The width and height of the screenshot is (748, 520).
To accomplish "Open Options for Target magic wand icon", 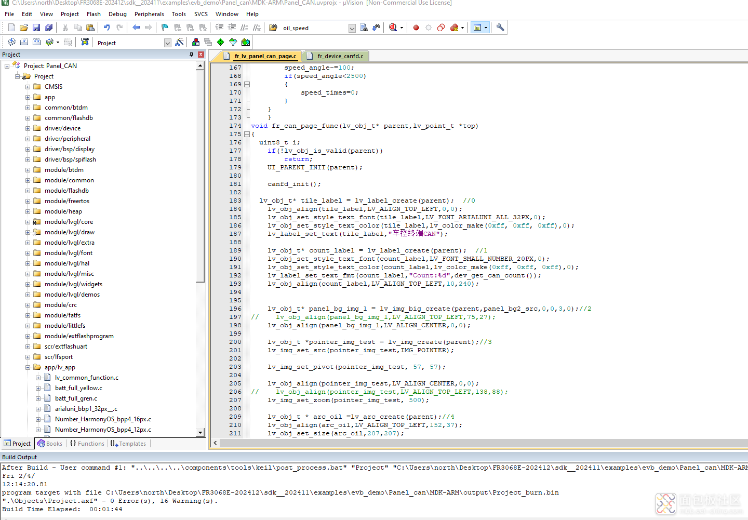I will tap(179, 42).
